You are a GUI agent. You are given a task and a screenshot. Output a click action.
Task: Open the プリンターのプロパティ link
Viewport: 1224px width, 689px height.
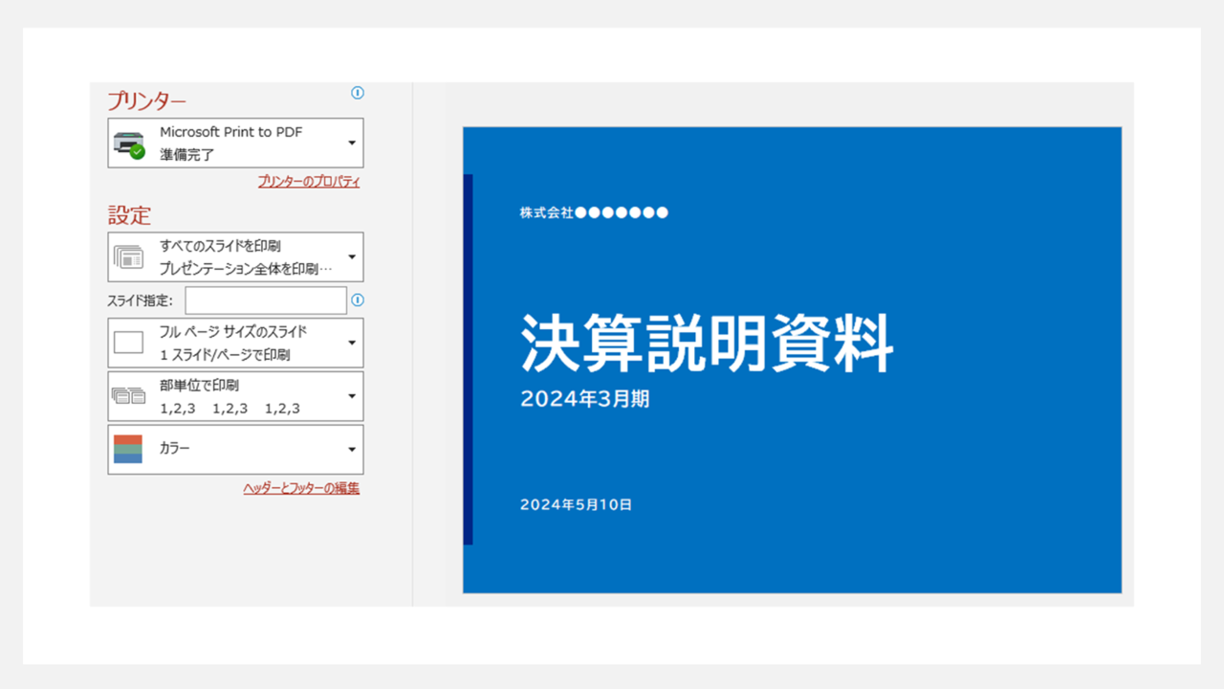(309, 181)
